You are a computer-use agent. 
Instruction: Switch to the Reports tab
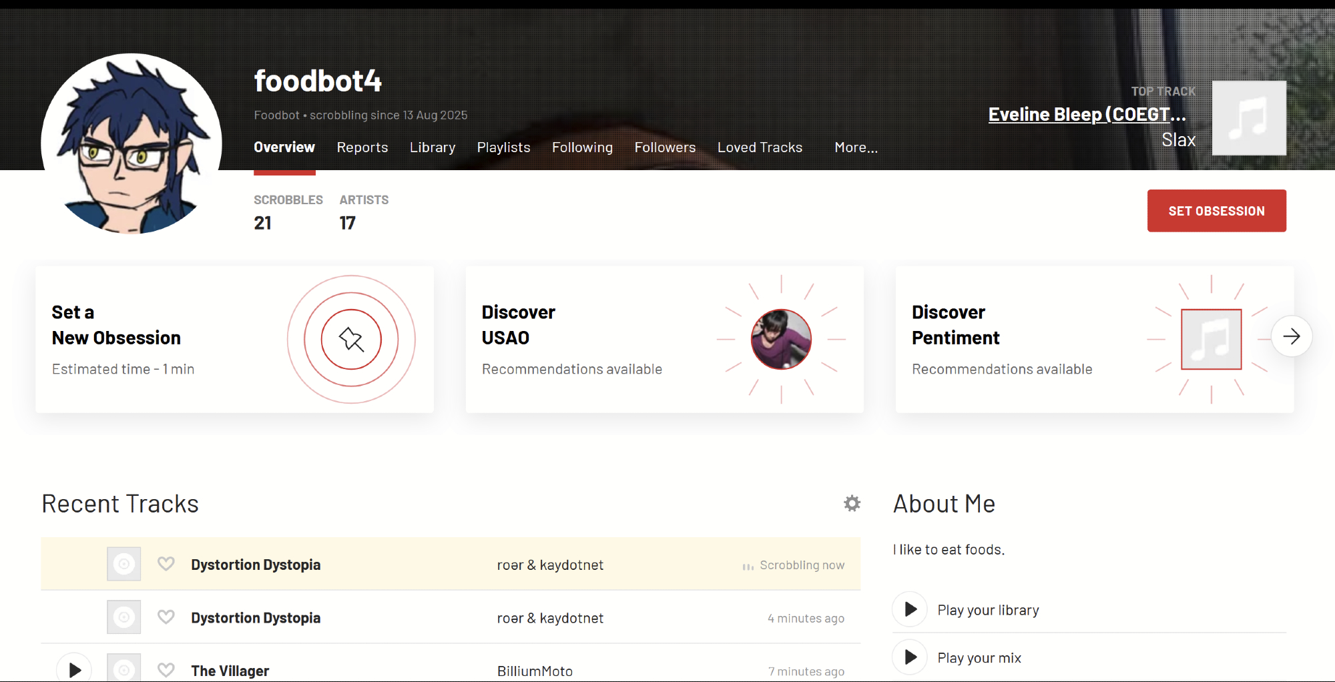(x=362, y=147)
